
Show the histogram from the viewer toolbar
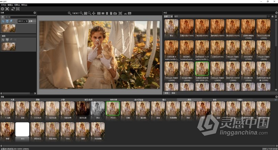[x=126, y=13]
